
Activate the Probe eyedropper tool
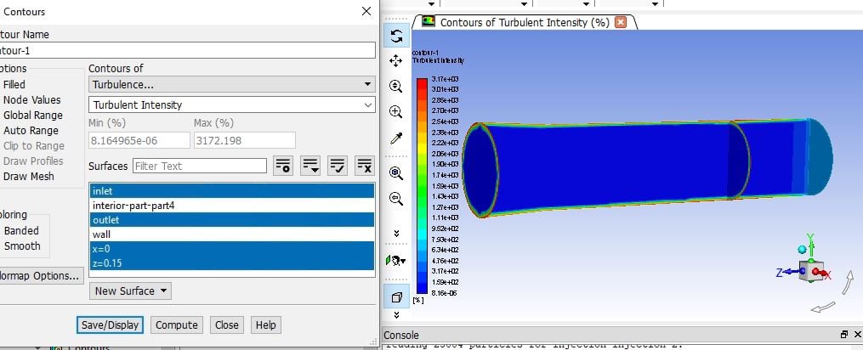click(395, 138)
